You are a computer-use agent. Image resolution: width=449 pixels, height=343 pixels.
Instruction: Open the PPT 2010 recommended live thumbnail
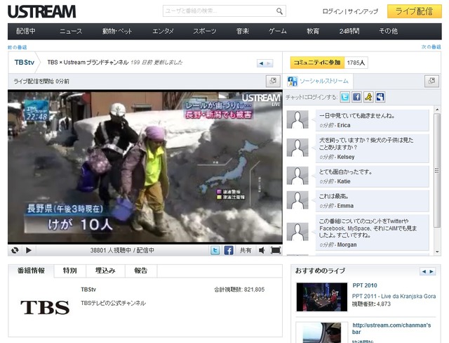(x=320, y=295)
